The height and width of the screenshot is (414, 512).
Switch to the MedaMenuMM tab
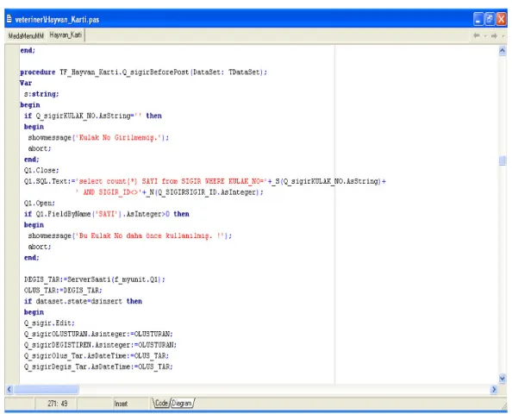[26, 35]
